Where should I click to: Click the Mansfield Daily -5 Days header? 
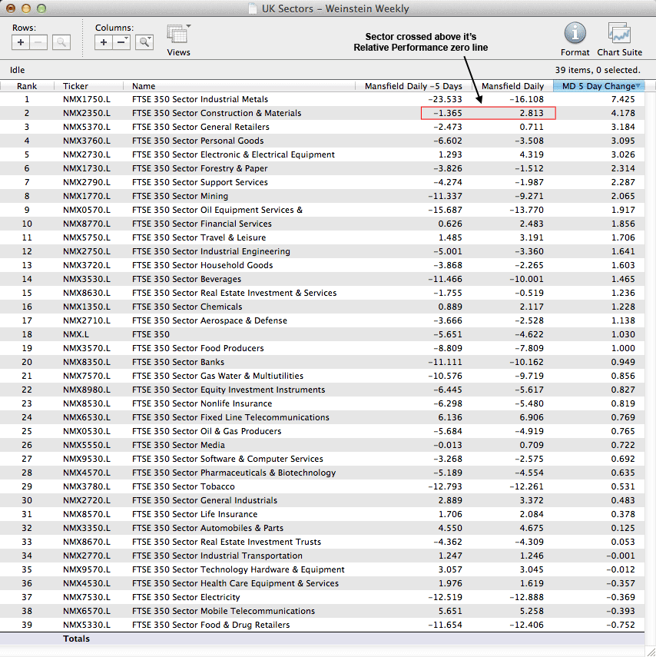(x=413, y=86)
